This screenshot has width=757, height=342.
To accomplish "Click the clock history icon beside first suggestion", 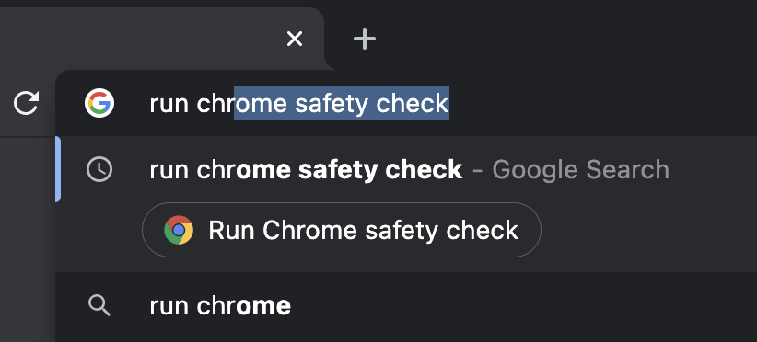I will pos(99,169).
